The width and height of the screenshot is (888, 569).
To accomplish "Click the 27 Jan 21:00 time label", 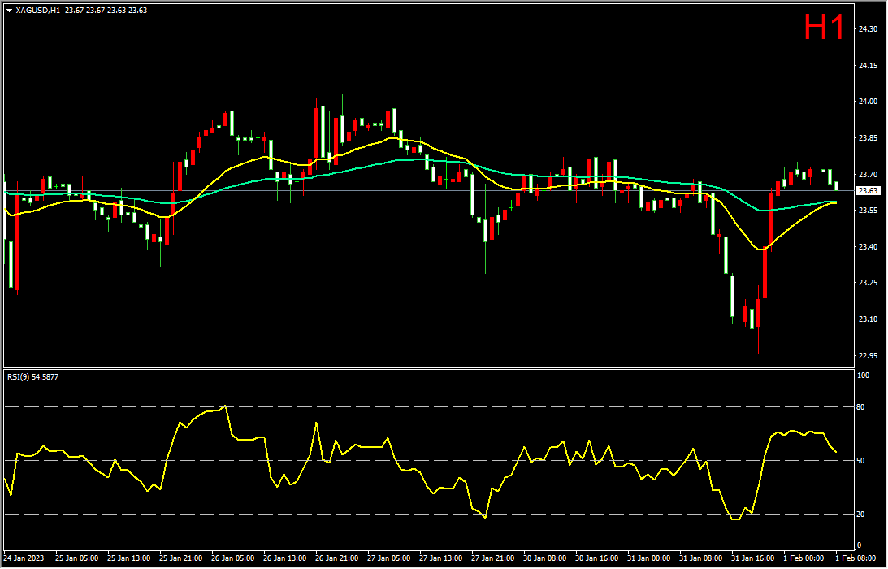I will coord(492,558).
